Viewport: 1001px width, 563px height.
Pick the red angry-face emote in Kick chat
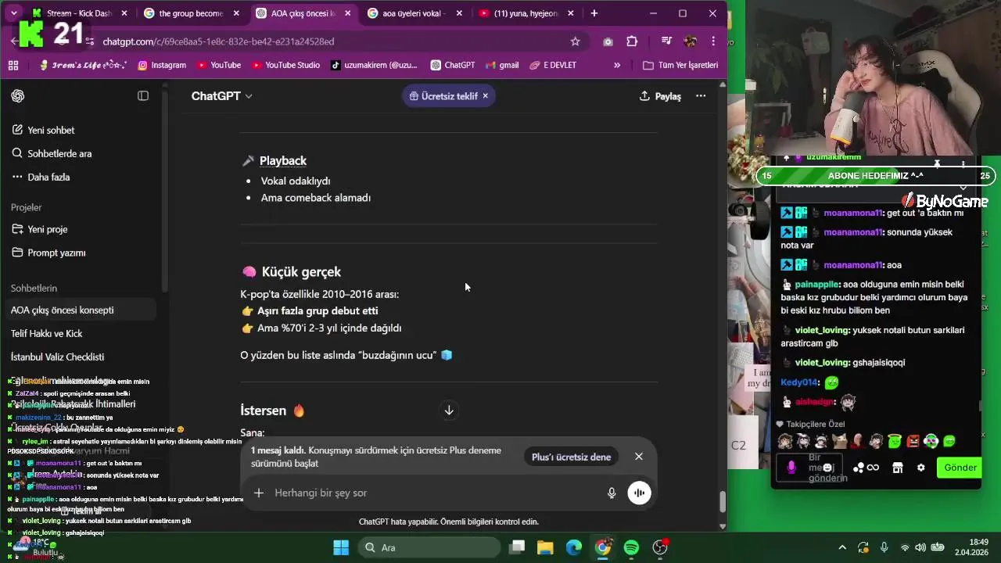(x=913, y=442)
